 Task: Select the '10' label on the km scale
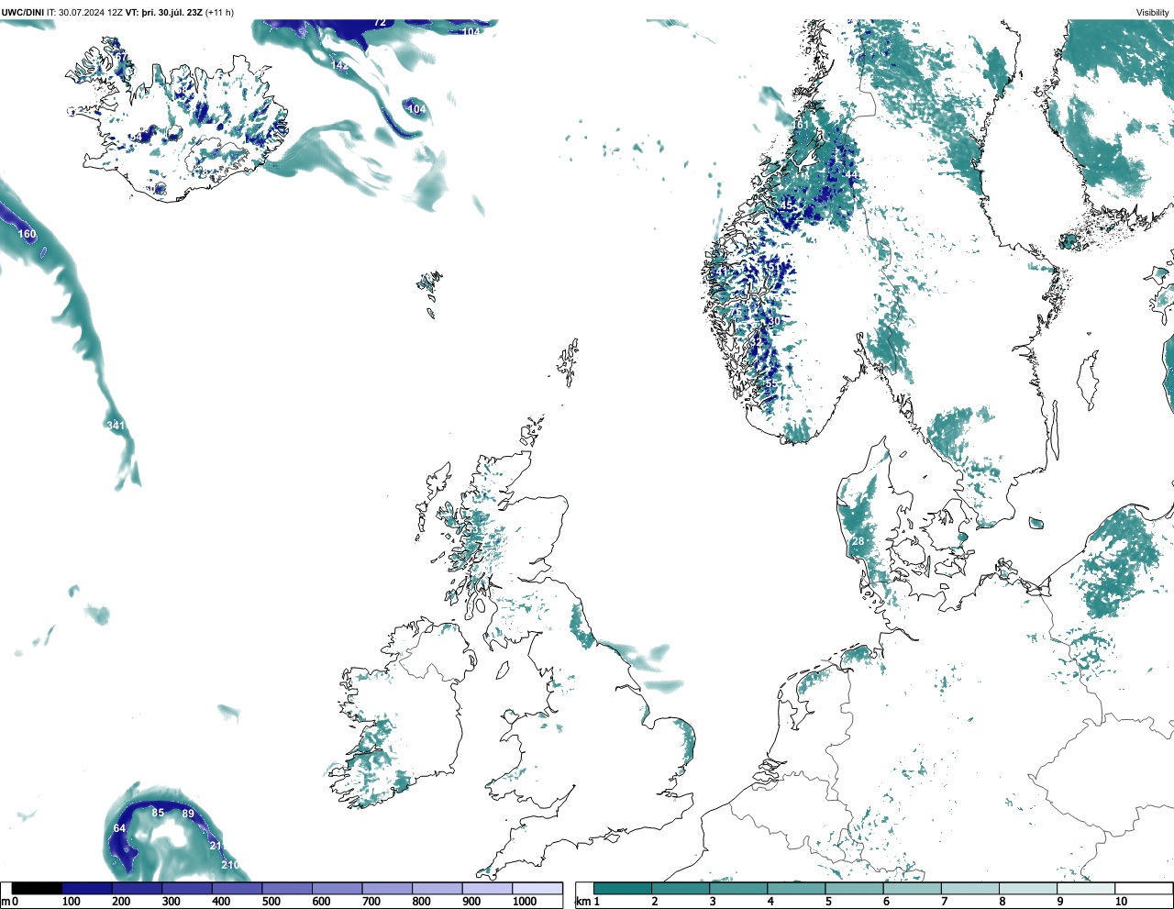click(1121, 902)
